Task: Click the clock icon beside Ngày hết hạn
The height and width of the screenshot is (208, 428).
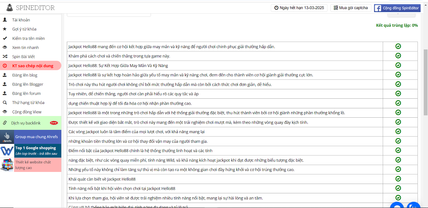Action: 276,8
